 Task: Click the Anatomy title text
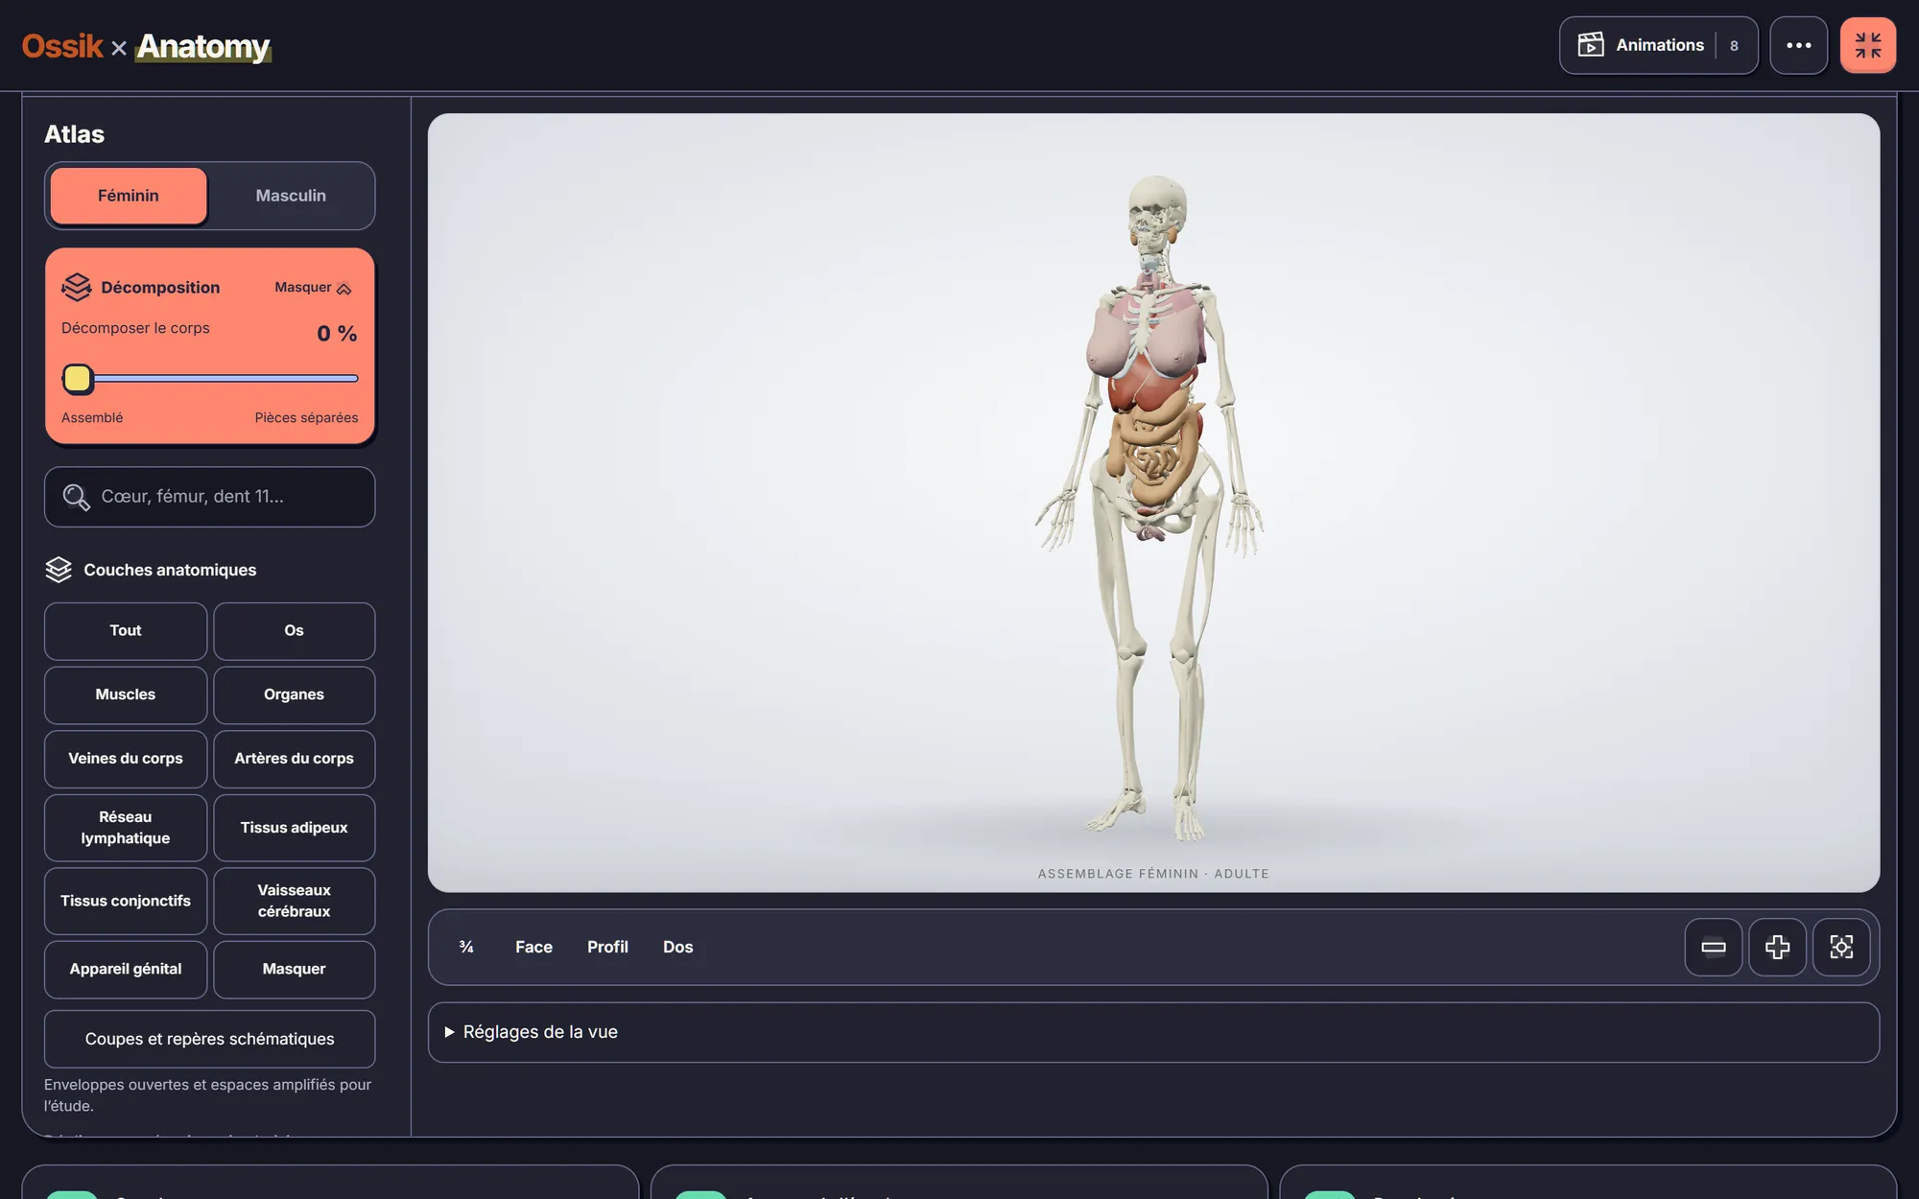click(x=203, y=46)
